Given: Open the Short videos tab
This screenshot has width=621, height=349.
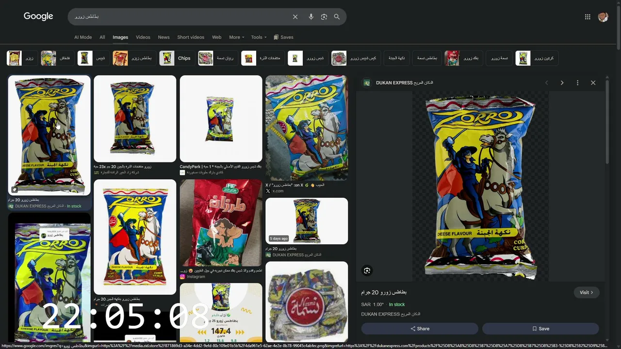Looking at the screenshot, I should [191, 37].
